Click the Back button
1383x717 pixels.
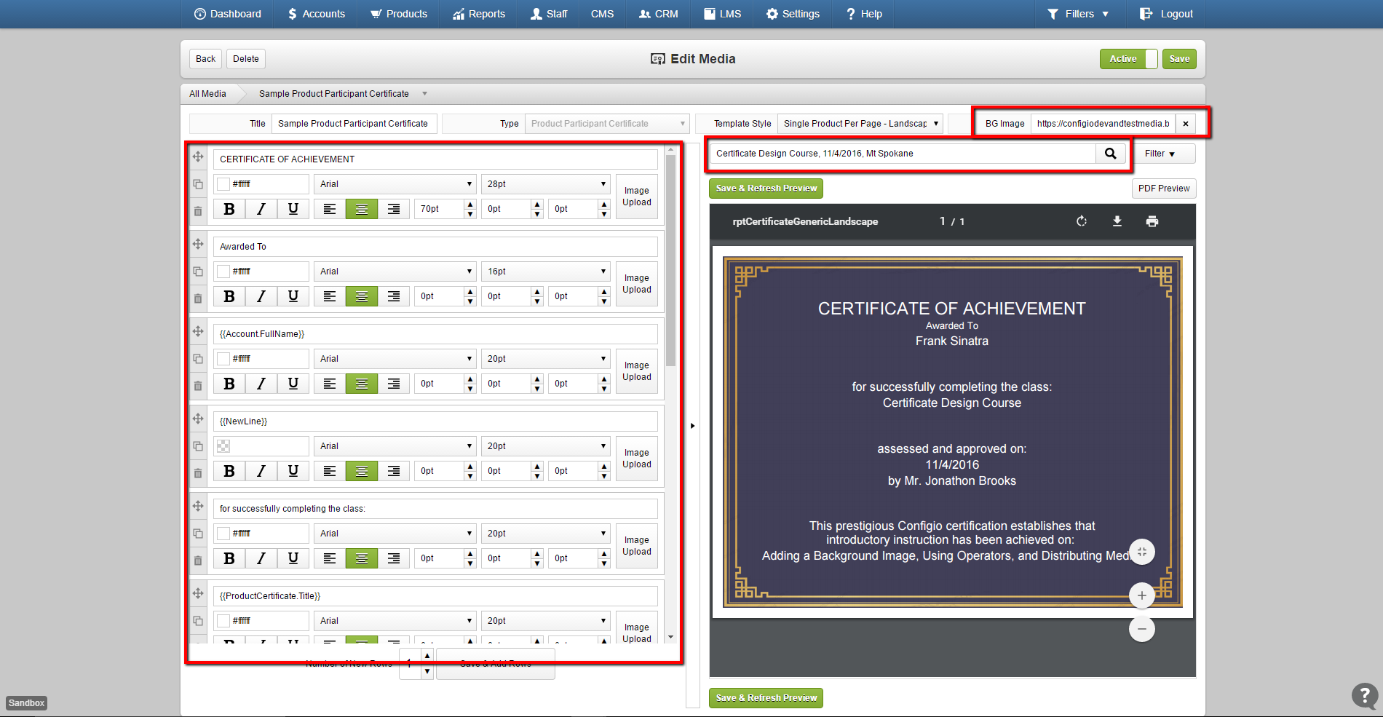tap(206, 59)
